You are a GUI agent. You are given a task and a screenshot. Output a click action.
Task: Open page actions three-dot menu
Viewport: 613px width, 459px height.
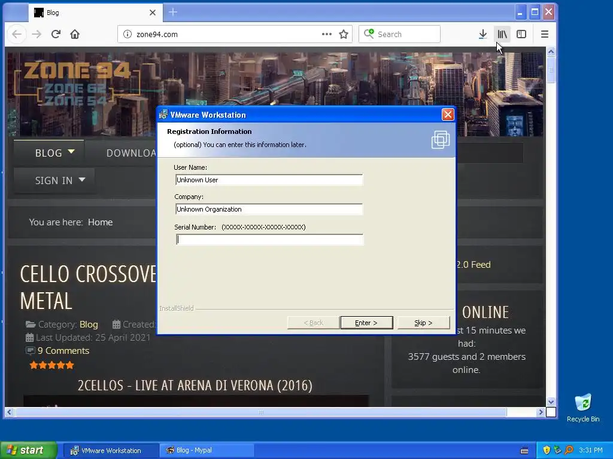(x=327, y=34)
